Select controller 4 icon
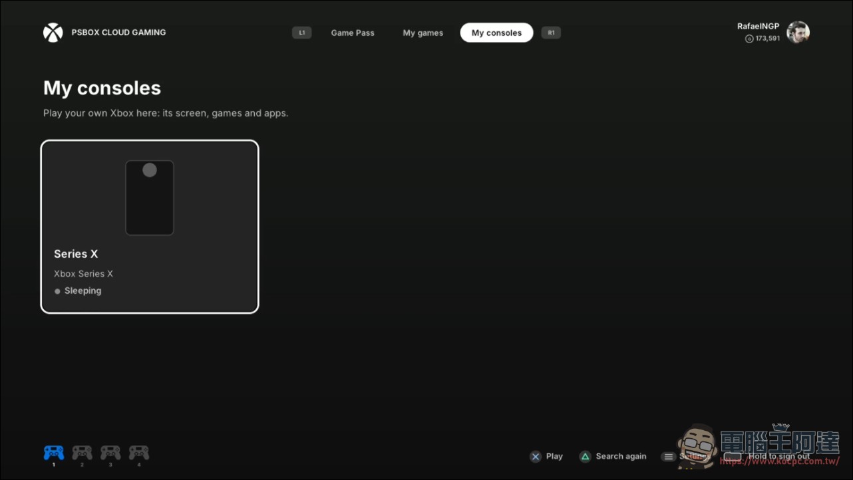The width and height of the screenshot is (853, 480). [139, 453]
